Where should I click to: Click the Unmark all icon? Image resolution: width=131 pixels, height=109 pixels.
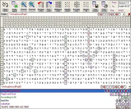pyautogui.click(x=86, y=5)
